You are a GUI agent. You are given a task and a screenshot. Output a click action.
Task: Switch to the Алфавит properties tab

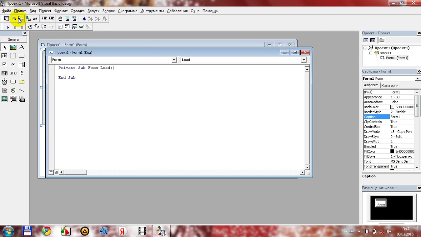click(371, 85)
